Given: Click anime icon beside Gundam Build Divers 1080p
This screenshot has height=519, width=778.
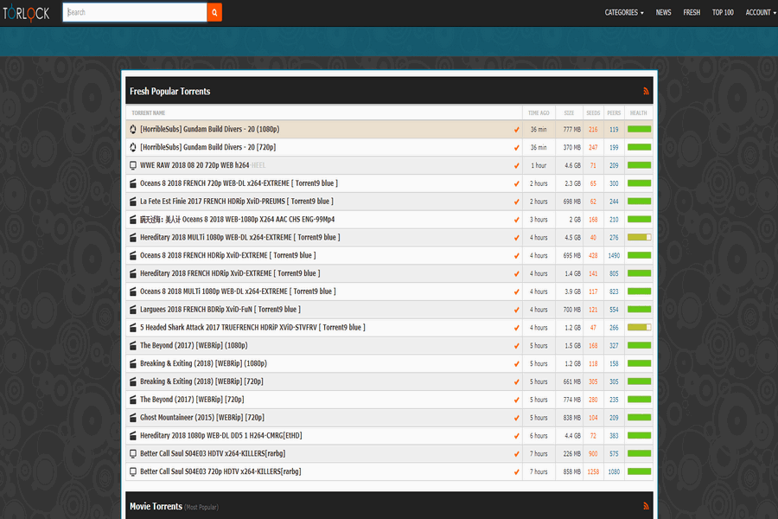Looking at the screenshot, I should click(133, 129).
